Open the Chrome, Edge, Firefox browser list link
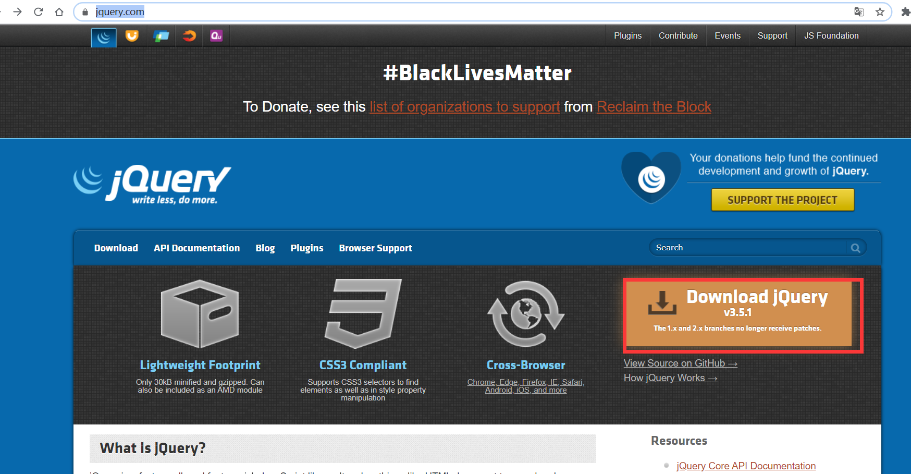 tap(526, 386)
